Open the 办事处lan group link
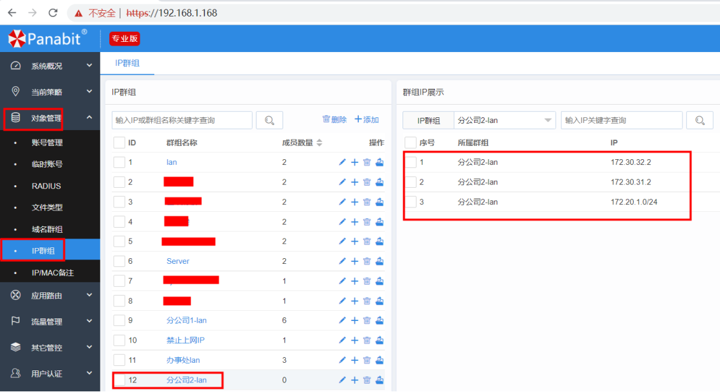 [x=183, y=360]
